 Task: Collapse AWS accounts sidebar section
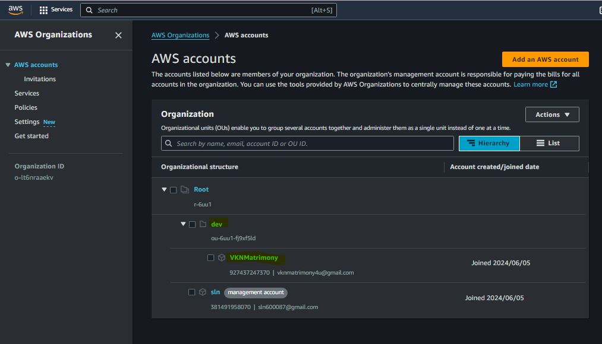[x=8, y=65]
